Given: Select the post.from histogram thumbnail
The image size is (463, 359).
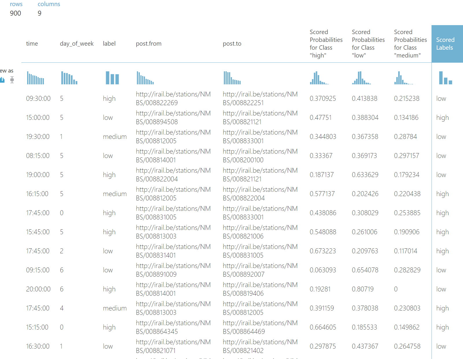Looking at the screenshot, I should click(x=145, y=78).
